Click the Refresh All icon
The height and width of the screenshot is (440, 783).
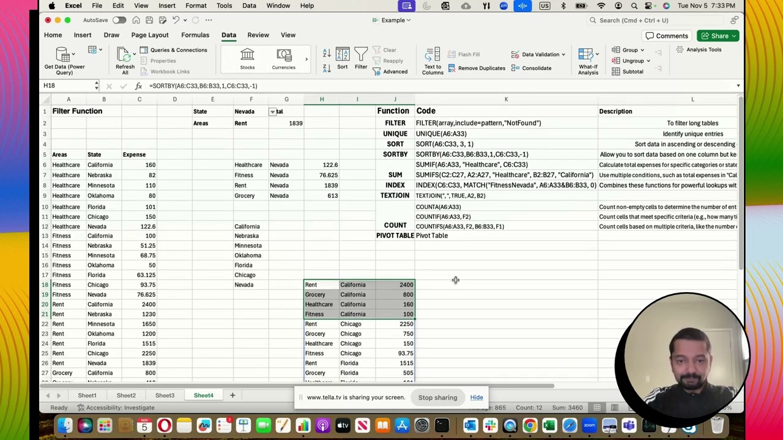[x=125, y=55]
